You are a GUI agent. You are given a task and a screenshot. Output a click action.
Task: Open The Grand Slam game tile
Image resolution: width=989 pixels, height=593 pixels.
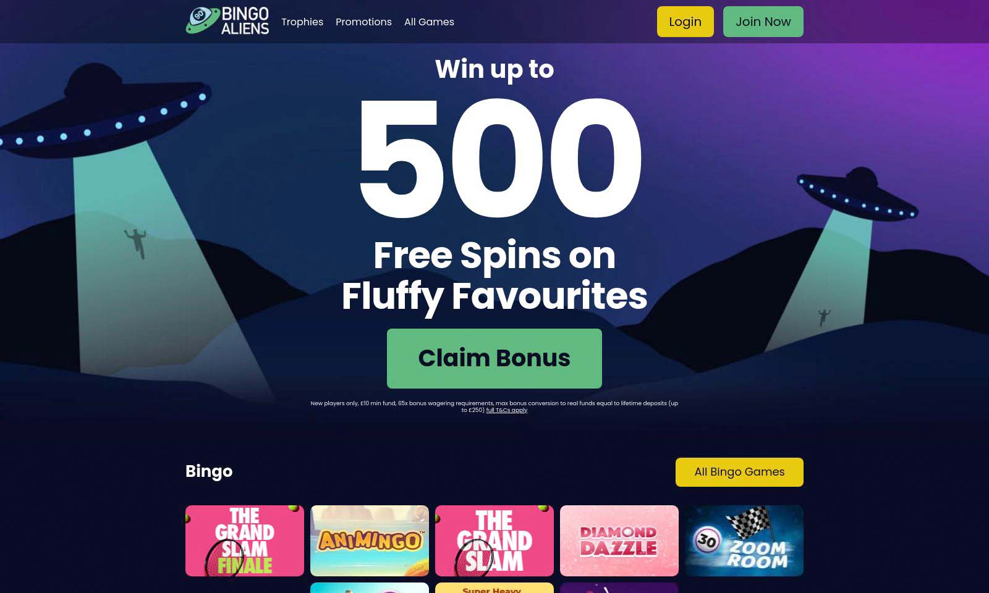click(494, 540)
